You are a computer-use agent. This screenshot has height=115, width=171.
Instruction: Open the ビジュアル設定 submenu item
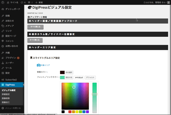pyautogui.click(x=9, y=90)
